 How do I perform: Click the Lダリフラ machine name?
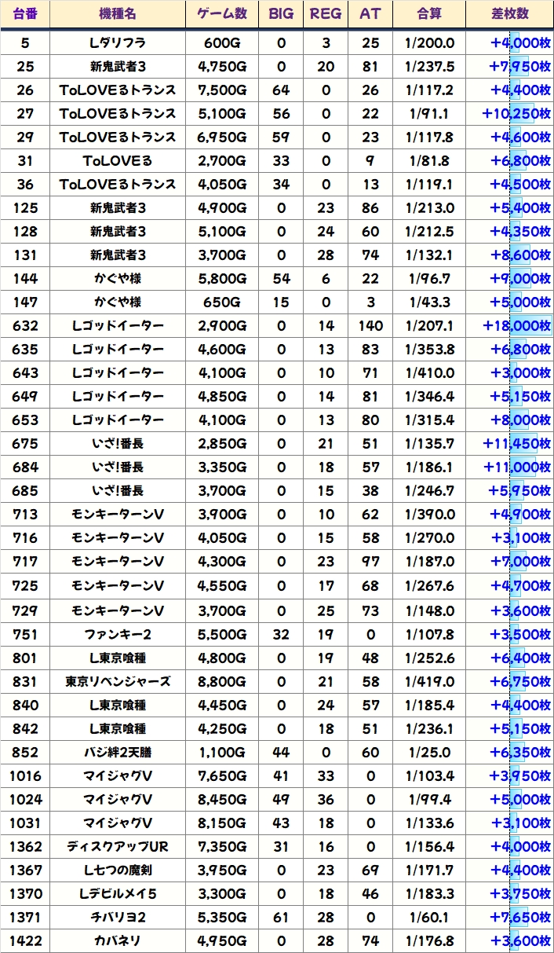118,43
